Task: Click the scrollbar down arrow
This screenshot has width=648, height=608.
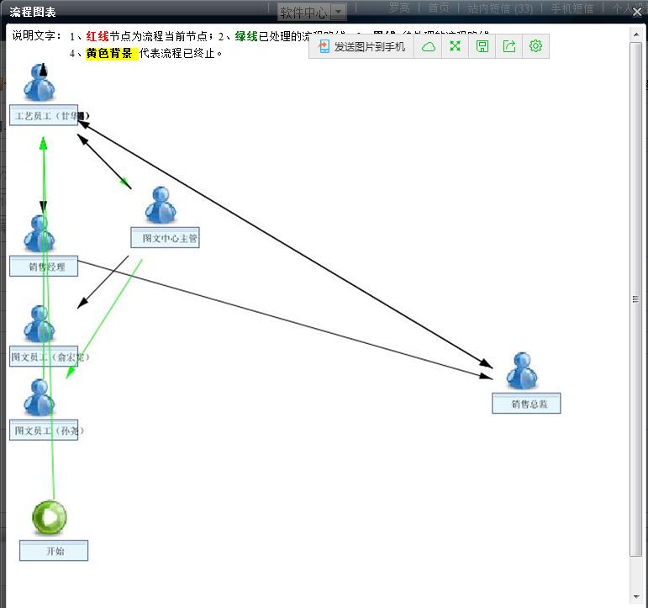Action: (x=636, y=597)
